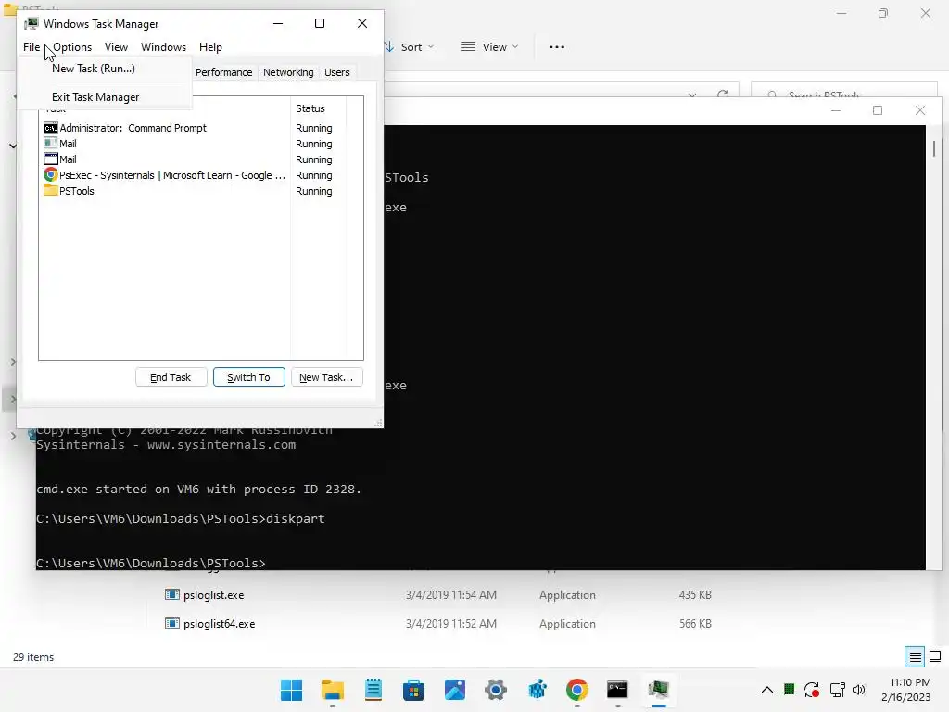Click the Command Prompt icon in task list
Screen dimensions: 949x712
(51, 128)
